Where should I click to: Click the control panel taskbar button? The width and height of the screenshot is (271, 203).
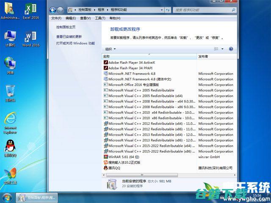37,198
